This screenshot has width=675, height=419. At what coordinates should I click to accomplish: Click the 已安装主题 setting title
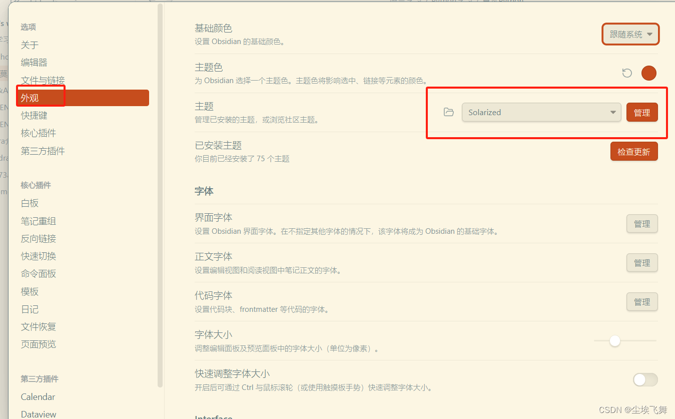click(218, 146)
